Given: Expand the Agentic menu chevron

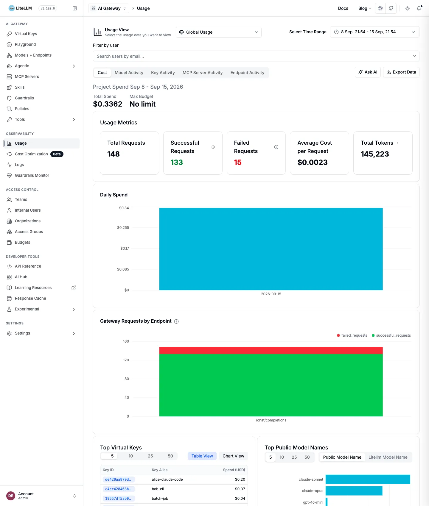Looking at the screenshot, I should tap(74, 66).
